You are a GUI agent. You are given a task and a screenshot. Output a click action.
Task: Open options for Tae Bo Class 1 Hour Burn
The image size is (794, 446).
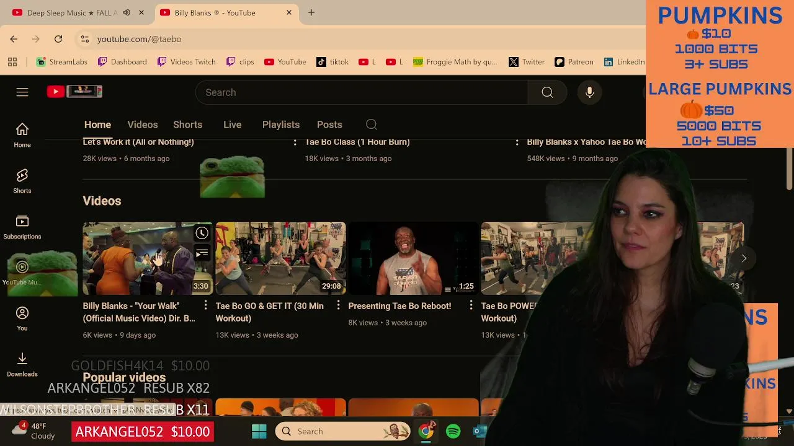[517, 142]
